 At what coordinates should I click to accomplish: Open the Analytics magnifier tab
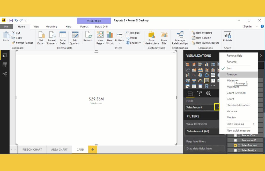pos(209,93)
